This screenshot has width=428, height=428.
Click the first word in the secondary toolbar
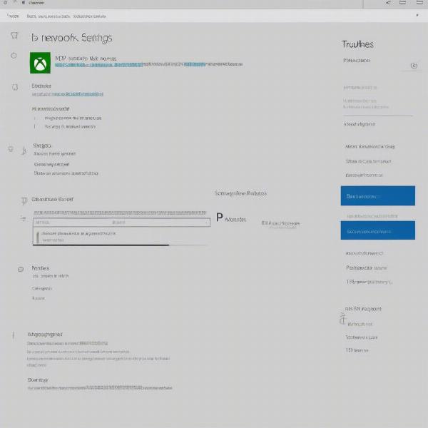(13, 16)
